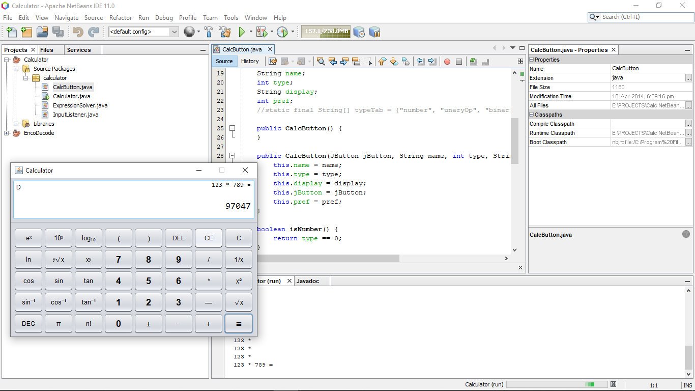The height and width of the screenshot is (391, 695).
Task: Click the Comment lines icon
Action: pos(474,62)
